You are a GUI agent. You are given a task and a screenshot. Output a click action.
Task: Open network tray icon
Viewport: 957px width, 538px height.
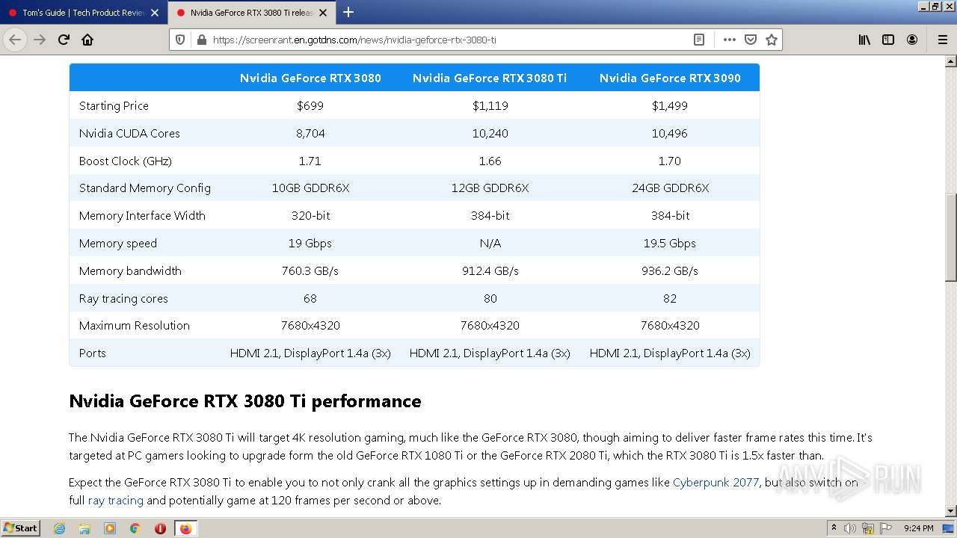point(868,528)
